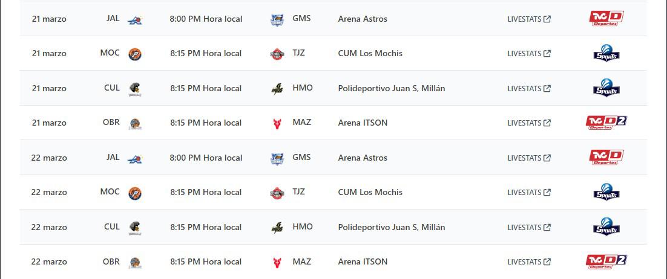Open LIVESTATS for JAL vs GMS 21 marzo
Viewport: 667px width, 279px height.
tap(529, 19)
